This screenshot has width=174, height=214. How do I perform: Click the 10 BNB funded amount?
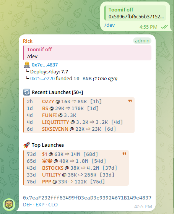[83, 79]
